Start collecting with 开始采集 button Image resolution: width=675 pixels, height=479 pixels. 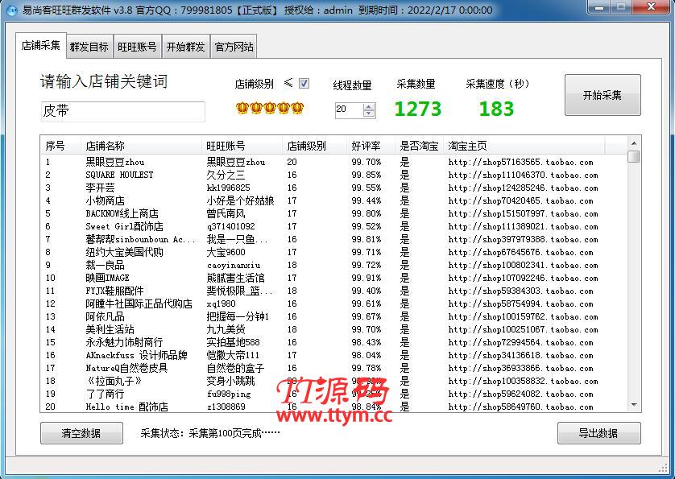coord(603,95)
